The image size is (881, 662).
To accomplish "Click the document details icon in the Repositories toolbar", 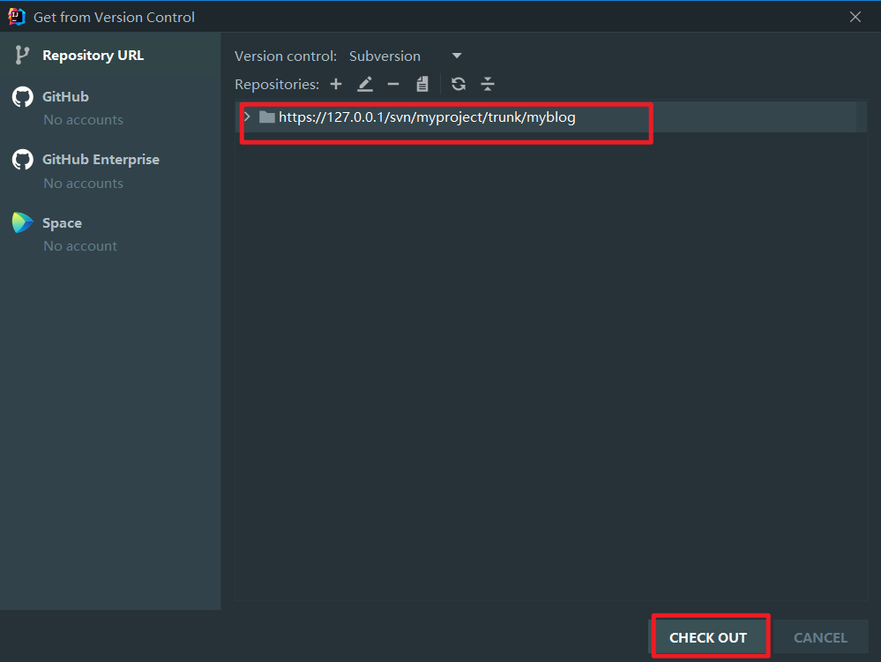I will (x=422, y=85).
